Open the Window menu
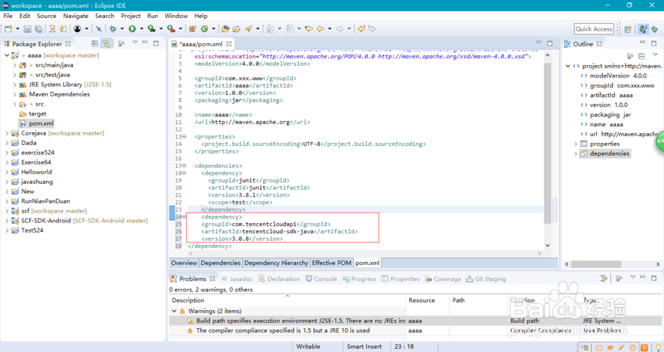 point(176,16)
